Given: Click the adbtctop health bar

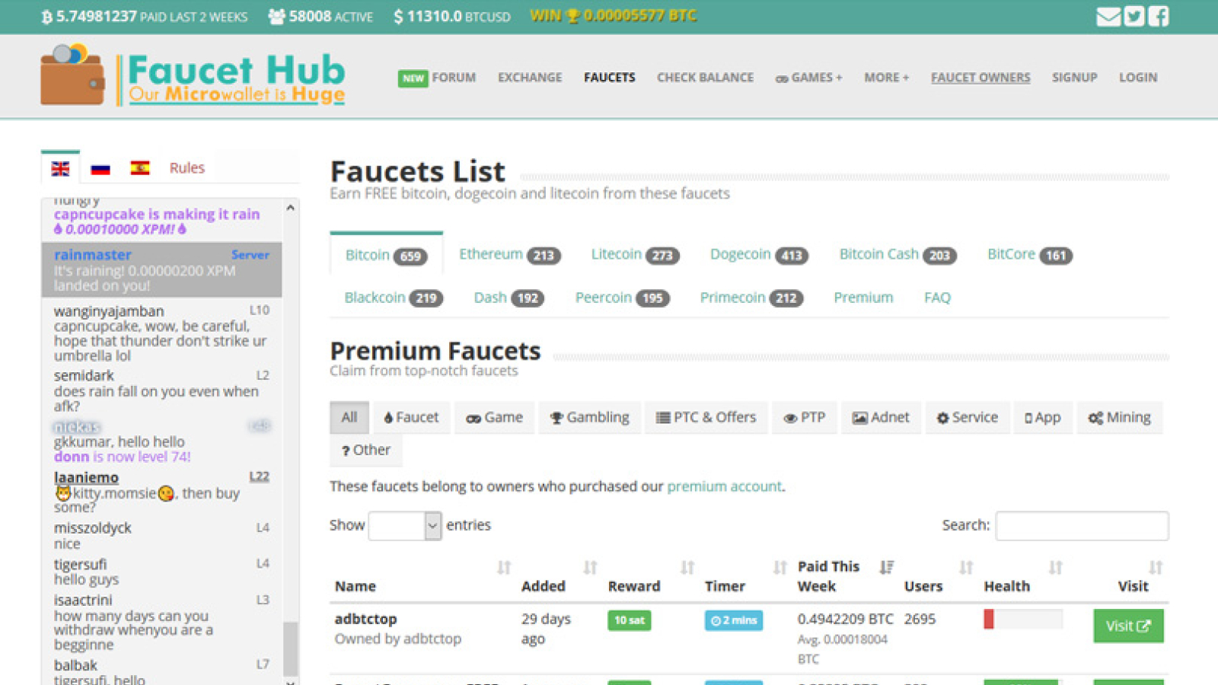Looking at the screenshot, I should click(1022, 619).
